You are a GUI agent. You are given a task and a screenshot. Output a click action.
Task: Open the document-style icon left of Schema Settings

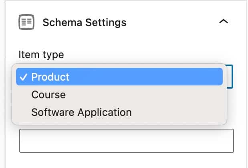[26, 22]
